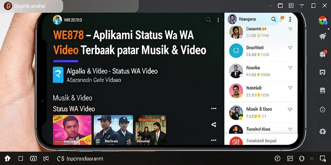Click the app logo in the title bar
The width and height of the screenshot is (331, 165).
pyautogui.click(x=8, y=6)
